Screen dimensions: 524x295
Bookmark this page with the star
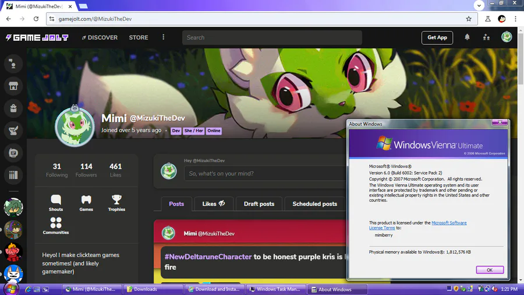[469, 19]
